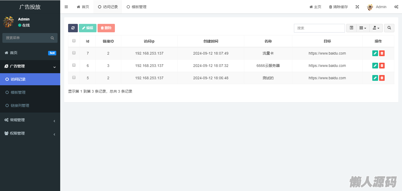Click the IP address in row Id 7
402x191 pixels.
click(149, 53)
